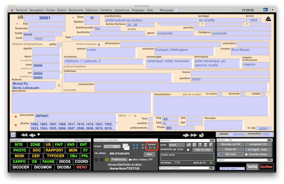This screenshot has height=184, width=284.
Task: Click the red lock next to documents
Action: point(16,116)
